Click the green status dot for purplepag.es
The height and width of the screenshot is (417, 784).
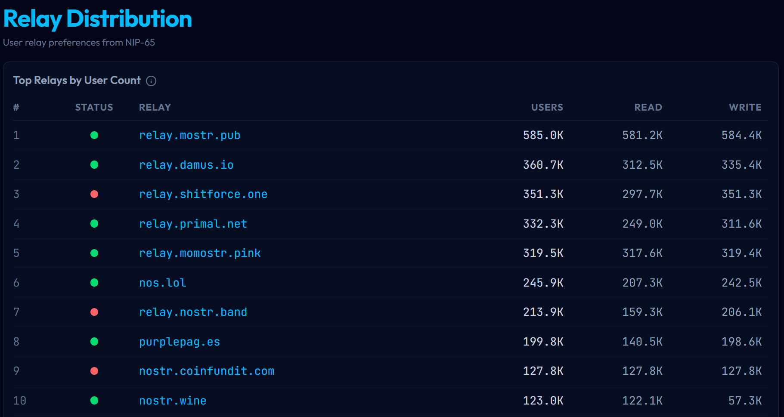[94, 342]
